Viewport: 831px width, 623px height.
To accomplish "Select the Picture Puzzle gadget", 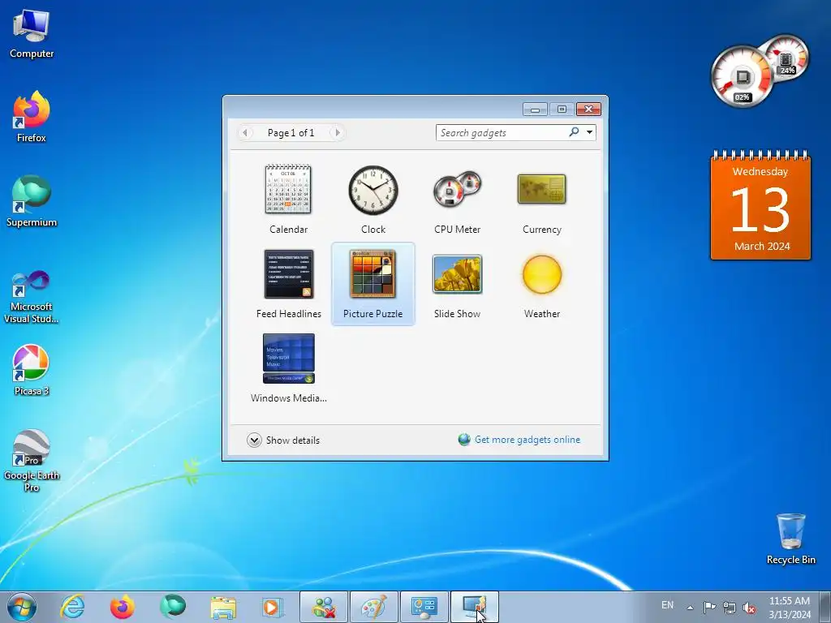I will tap(373, 283).
